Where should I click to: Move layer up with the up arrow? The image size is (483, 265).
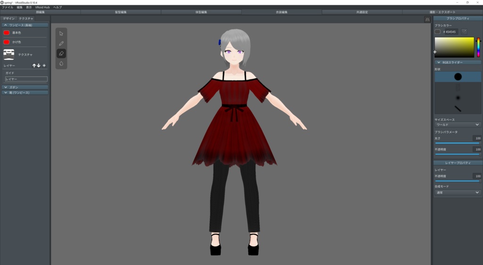34,66
